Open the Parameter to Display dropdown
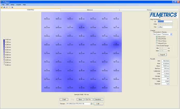Image resolution: width=180 pixels, height=109 pixels. 171,34
